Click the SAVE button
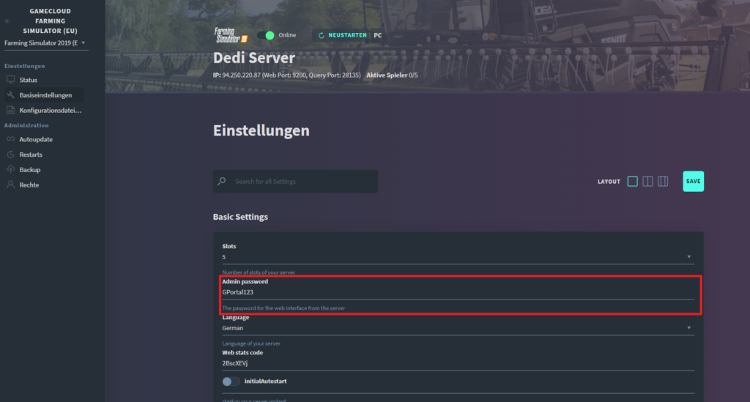 pyautogui.click(x=693, y=181)
